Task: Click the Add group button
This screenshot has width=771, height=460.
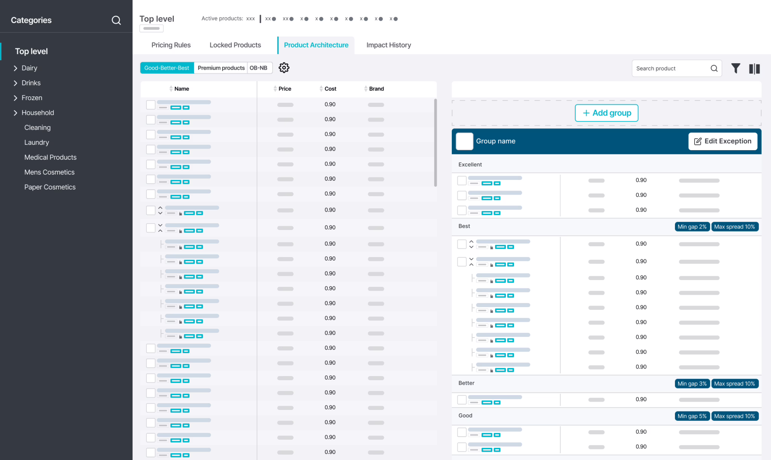Action: [x=606, y=113]
